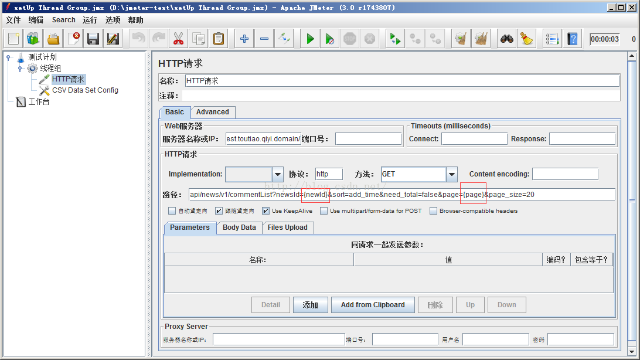Save the test plan with floppy icon
This screenshot has height=360, width=640.
tap(93, 39)
